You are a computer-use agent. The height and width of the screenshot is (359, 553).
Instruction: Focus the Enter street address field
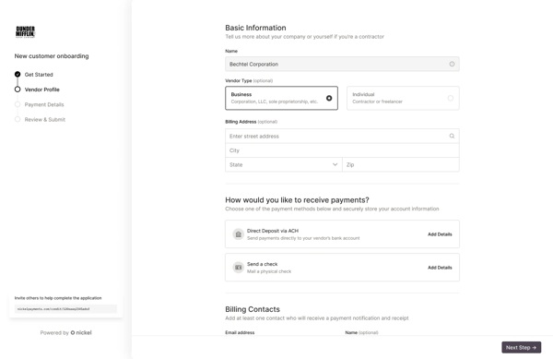tap(342, 136)
